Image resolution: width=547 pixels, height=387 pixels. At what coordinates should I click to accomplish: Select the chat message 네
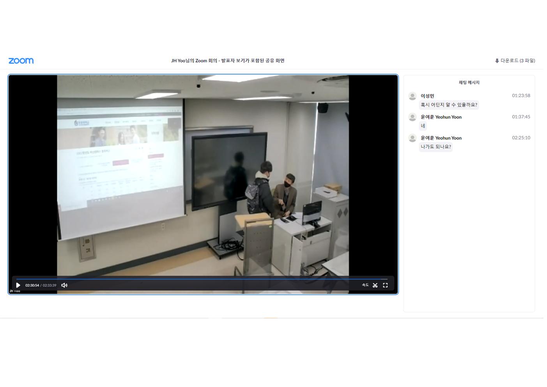tap(423, 126)
